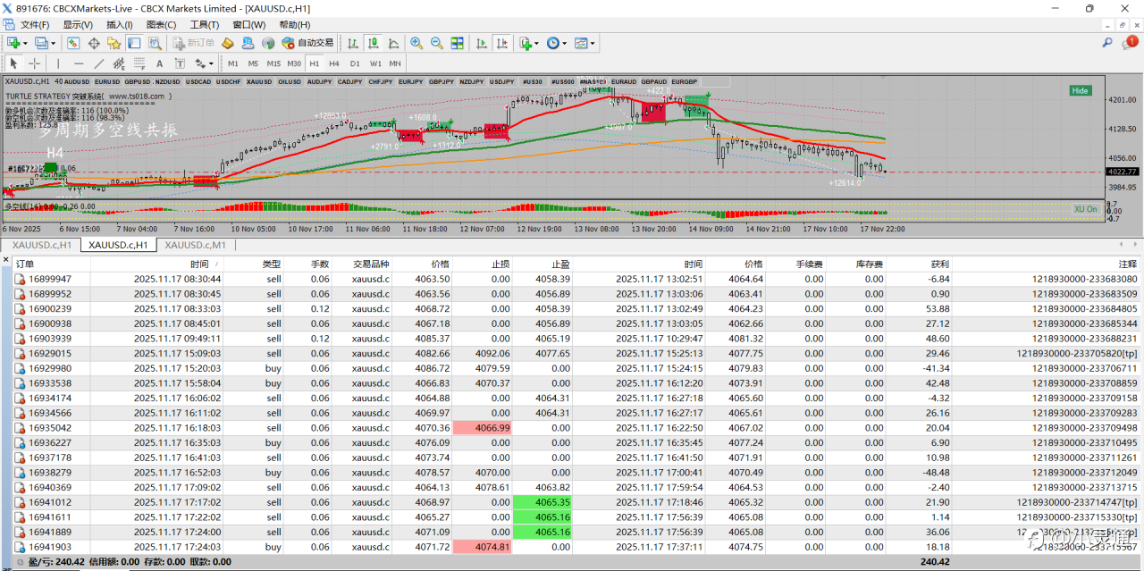The width and height of the screenshot is (1144, 571).
Task: Toggle the 'XU On' indicator button
Action: 1084,209
